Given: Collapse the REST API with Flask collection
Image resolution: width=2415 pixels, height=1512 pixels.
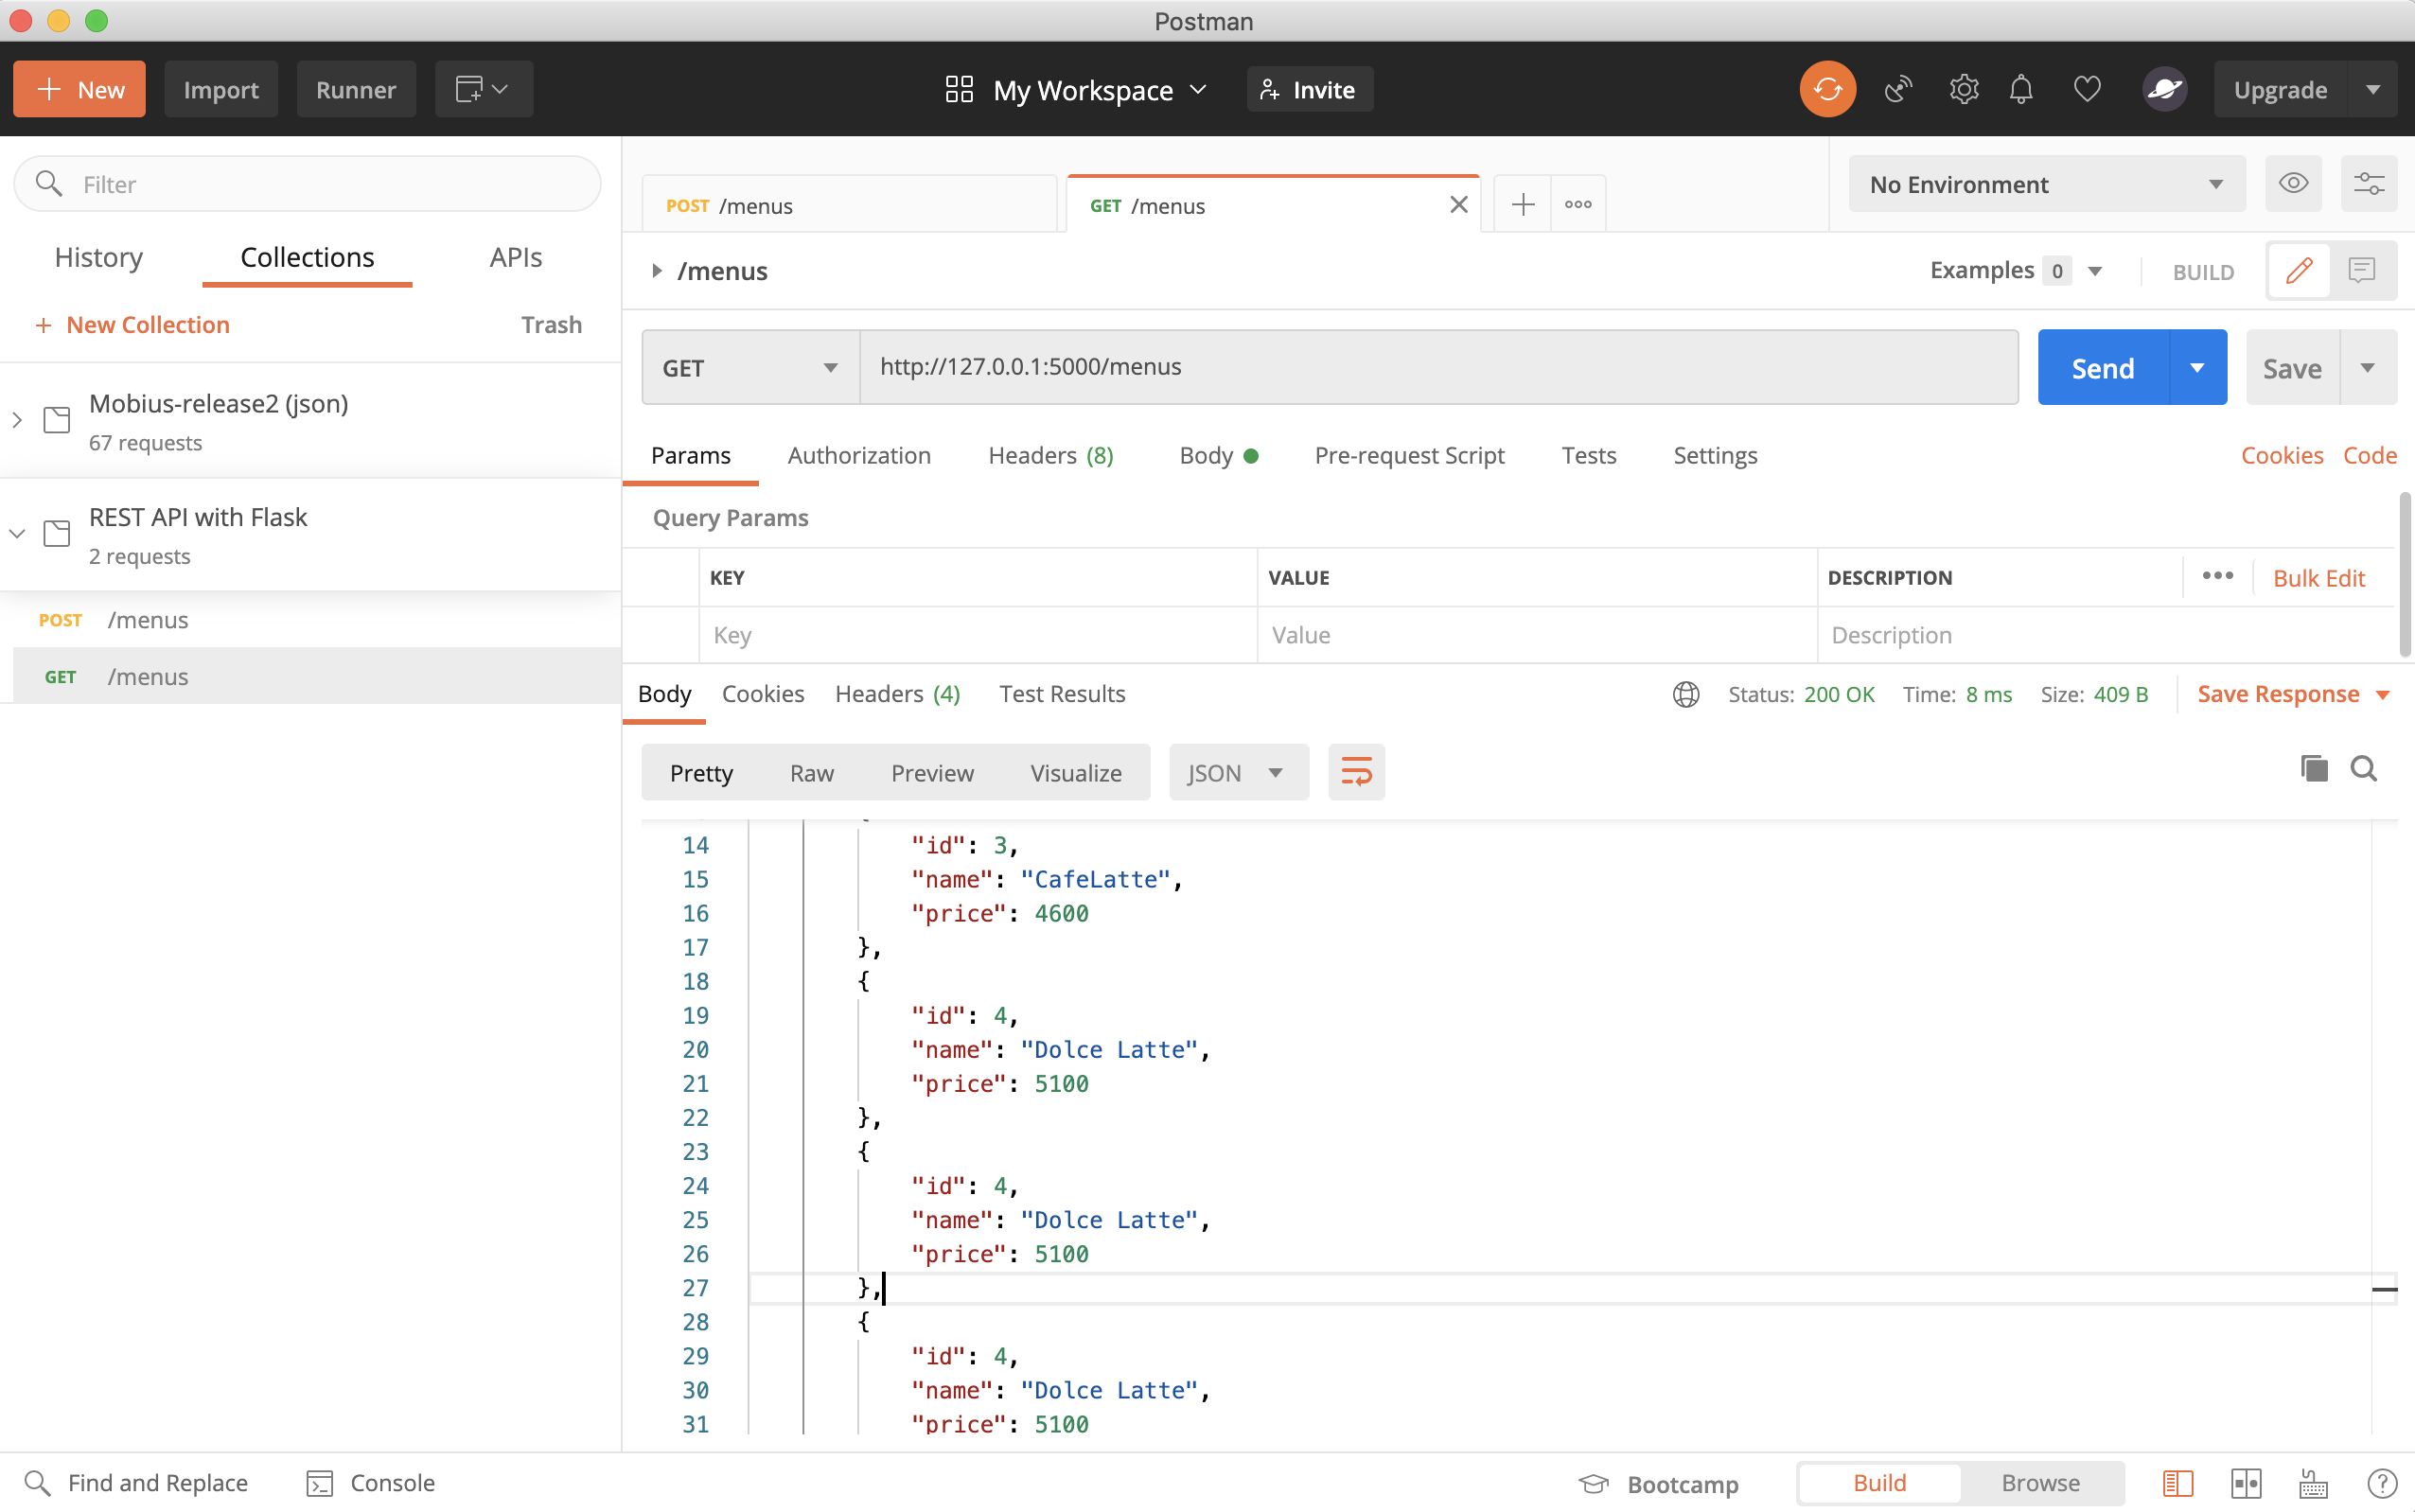Looking at the screenshot, I should [17, 533].
